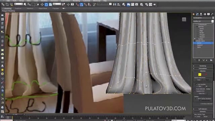Activate the Select and Move tool
The width and height of the screenshot is (215, 121).
click(x=42, y=4)
